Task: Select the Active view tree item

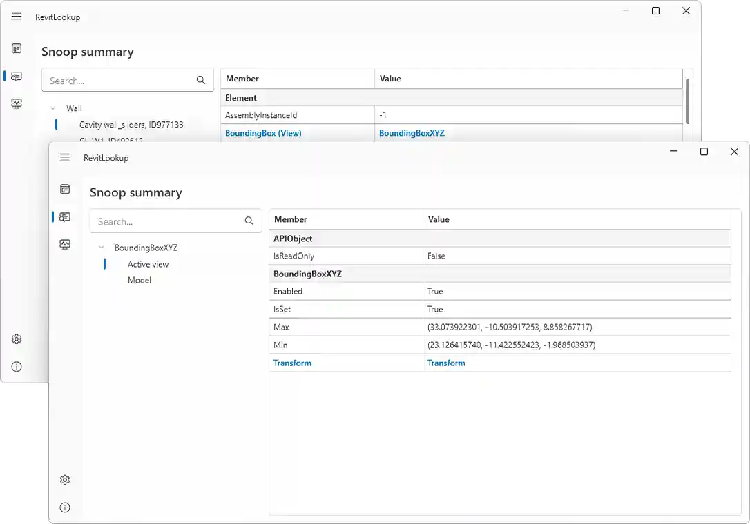Action: click(148, 264)
